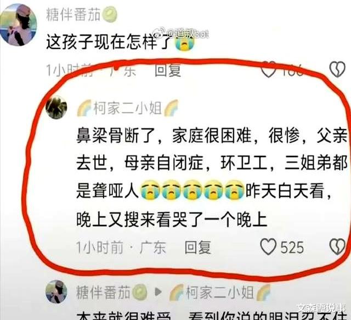Open username 柯家二小姐 in circled comment
The width and height of the screenshot is (351, 320).
tap(128, 108)
